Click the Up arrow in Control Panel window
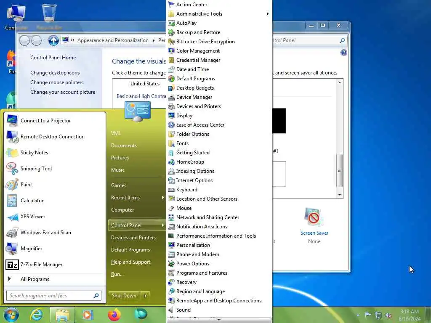The height and width of the screenshot is (323, 431). click(x=53, y=41)
